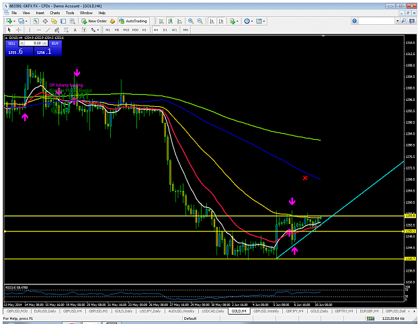The height and width of the screenshot is (324, 420).
Task: Open the community chat icon
Action: (x=412, y=21)
